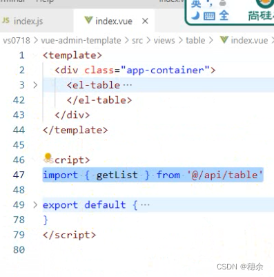Click the </el-table> closing tag
Image resolution: width=274 pixels, height=277 pixels.
coord(99,100)
